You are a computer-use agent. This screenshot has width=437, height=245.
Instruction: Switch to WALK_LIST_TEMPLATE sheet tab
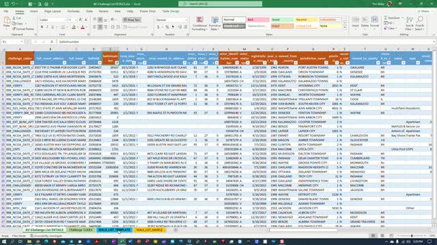[x=114, y=230]
